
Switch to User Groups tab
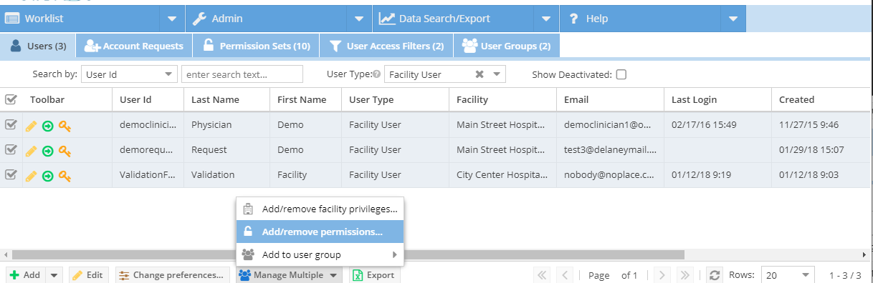(506, 46)
